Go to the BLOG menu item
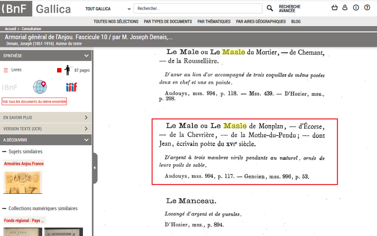The image size is (377, 236). (296, 22)
